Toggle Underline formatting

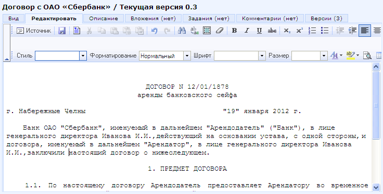click(x=259, y=31)
